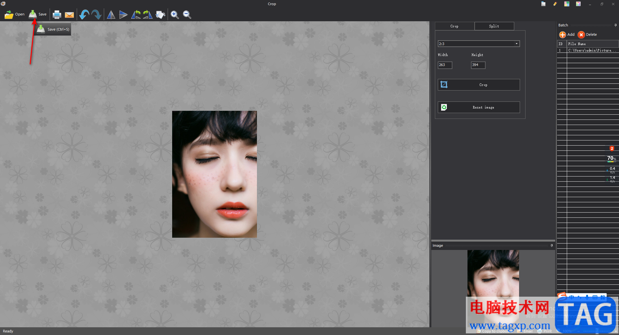This screenshot has width=619, height=335.
Task: Flip the image vertically
Action: point(123,14)
